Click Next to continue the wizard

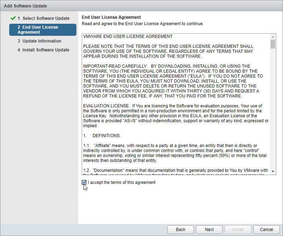click(x=209, y=230)
